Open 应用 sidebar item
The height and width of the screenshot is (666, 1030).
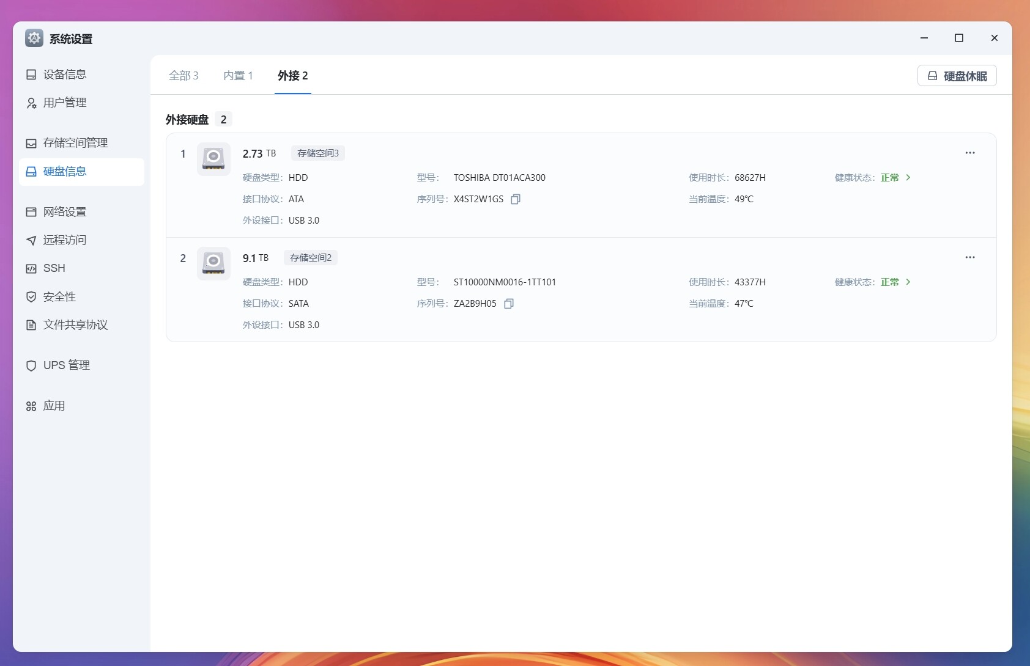coord(81,406)
